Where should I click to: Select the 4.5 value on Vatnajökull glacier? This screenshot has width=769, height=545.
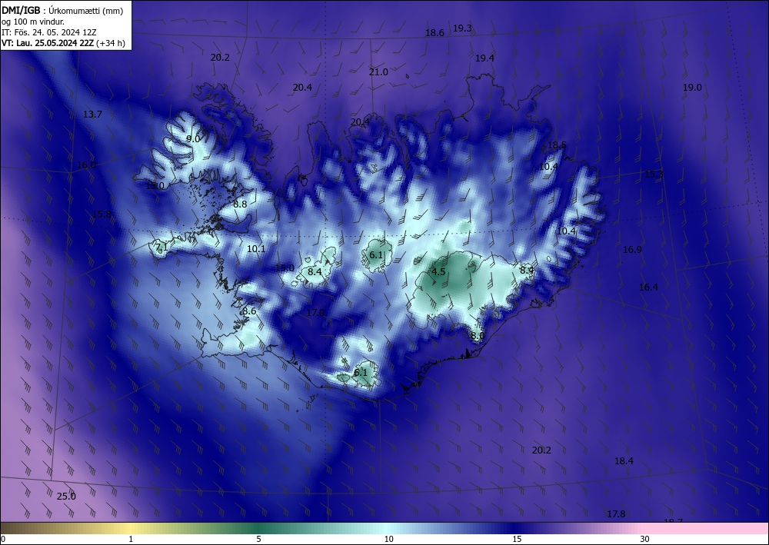click(438, 272)
